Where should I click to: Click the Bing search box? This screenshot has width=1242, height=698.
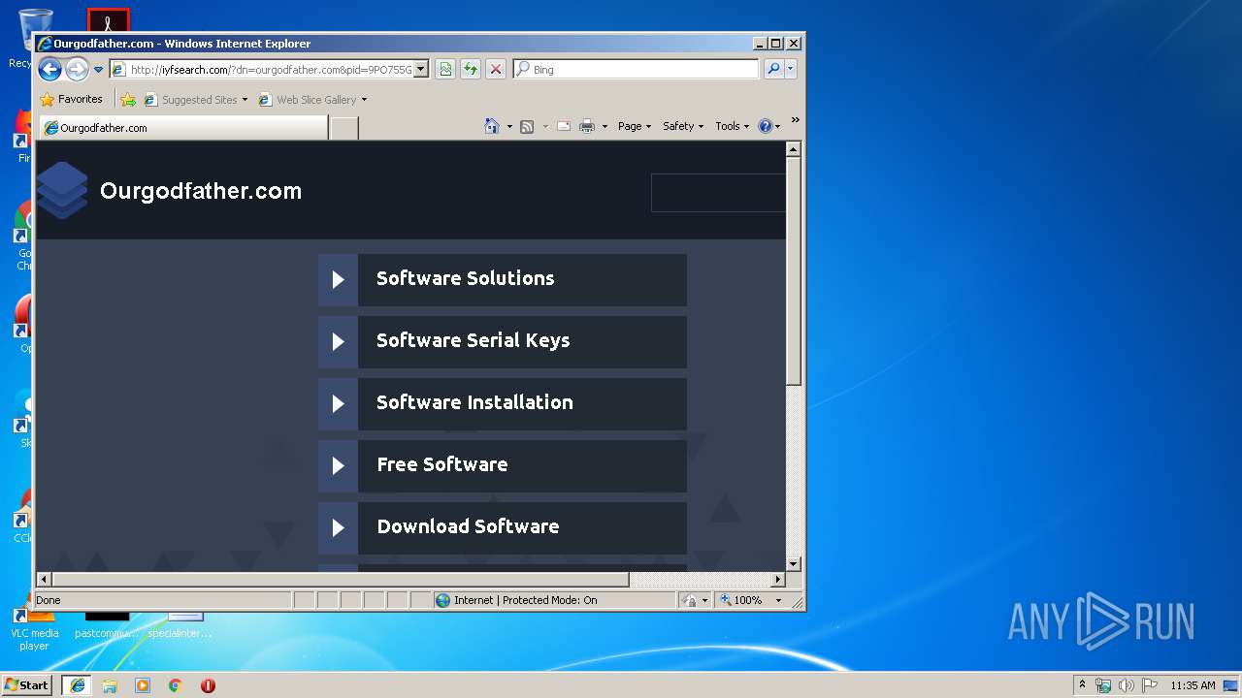click(637, 69)
